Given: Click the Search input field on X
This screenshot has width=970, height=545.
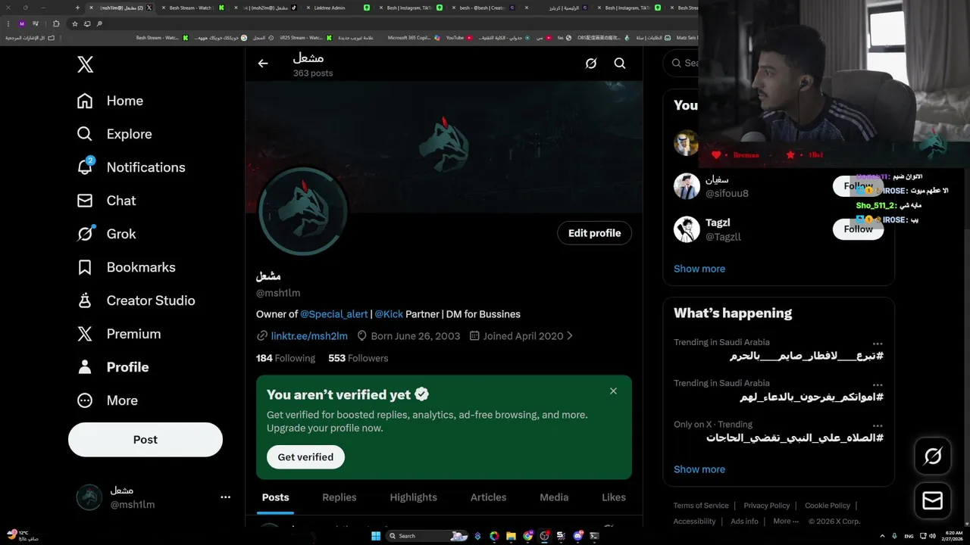Looking at the screenshot, I should (682, 64).
